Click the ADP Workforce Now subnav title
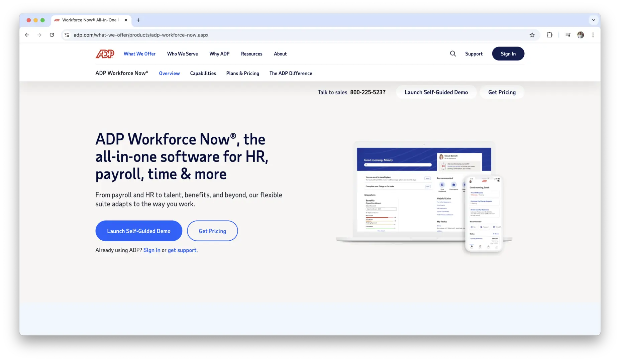This screenshot has width=620, height=361. tap(122, 73)
